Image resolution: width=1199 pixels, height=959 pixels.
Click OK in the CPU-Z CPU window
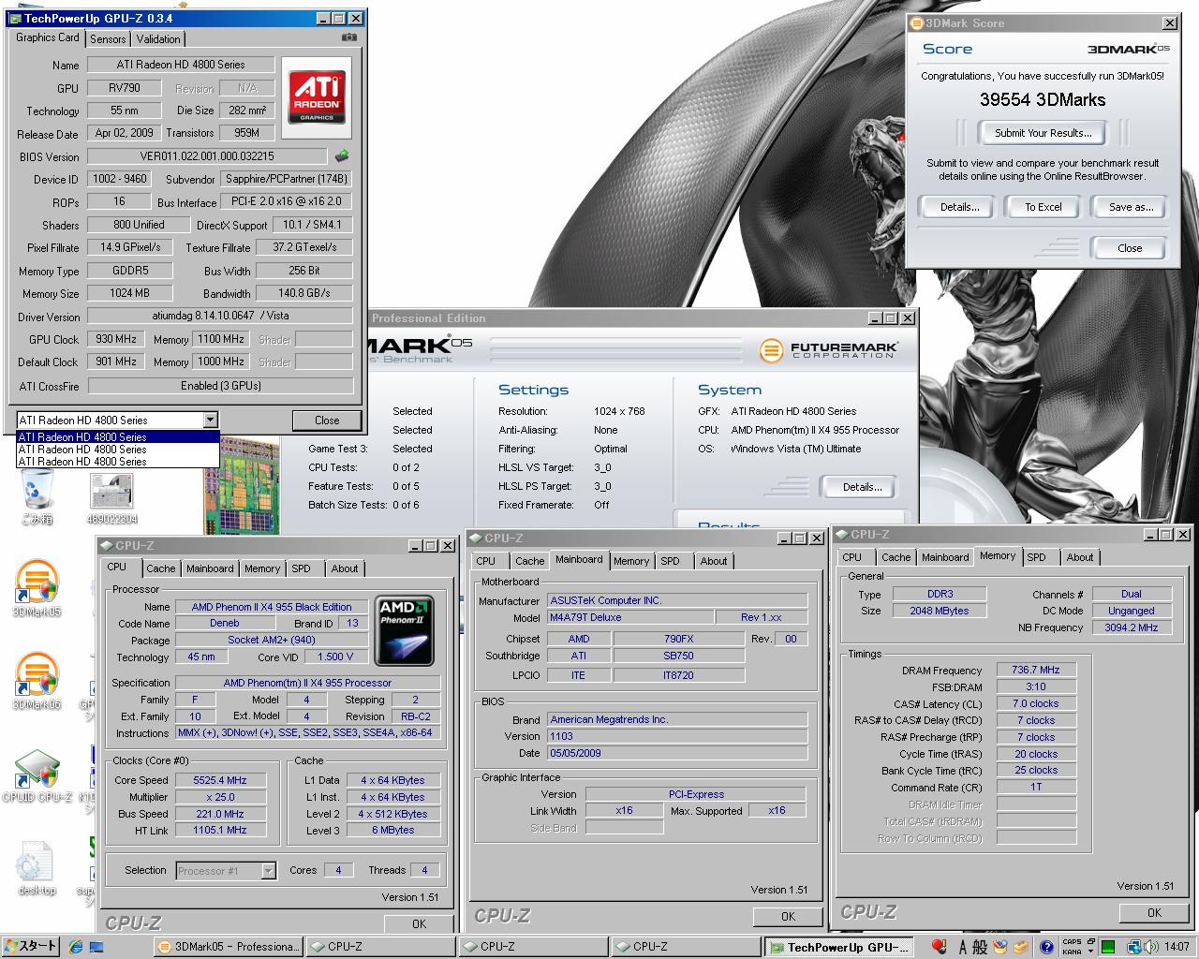click(x=419, y=923)
